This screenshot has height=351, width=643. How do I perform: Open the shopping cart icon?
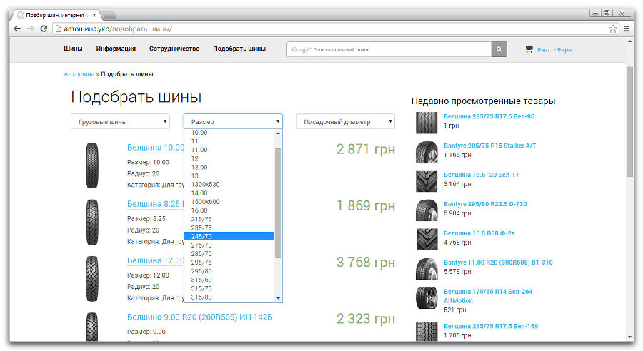tap(528, 49)
